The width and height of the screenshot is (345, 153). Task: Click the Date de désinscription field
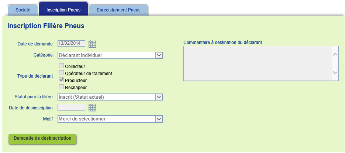(71, 107)
